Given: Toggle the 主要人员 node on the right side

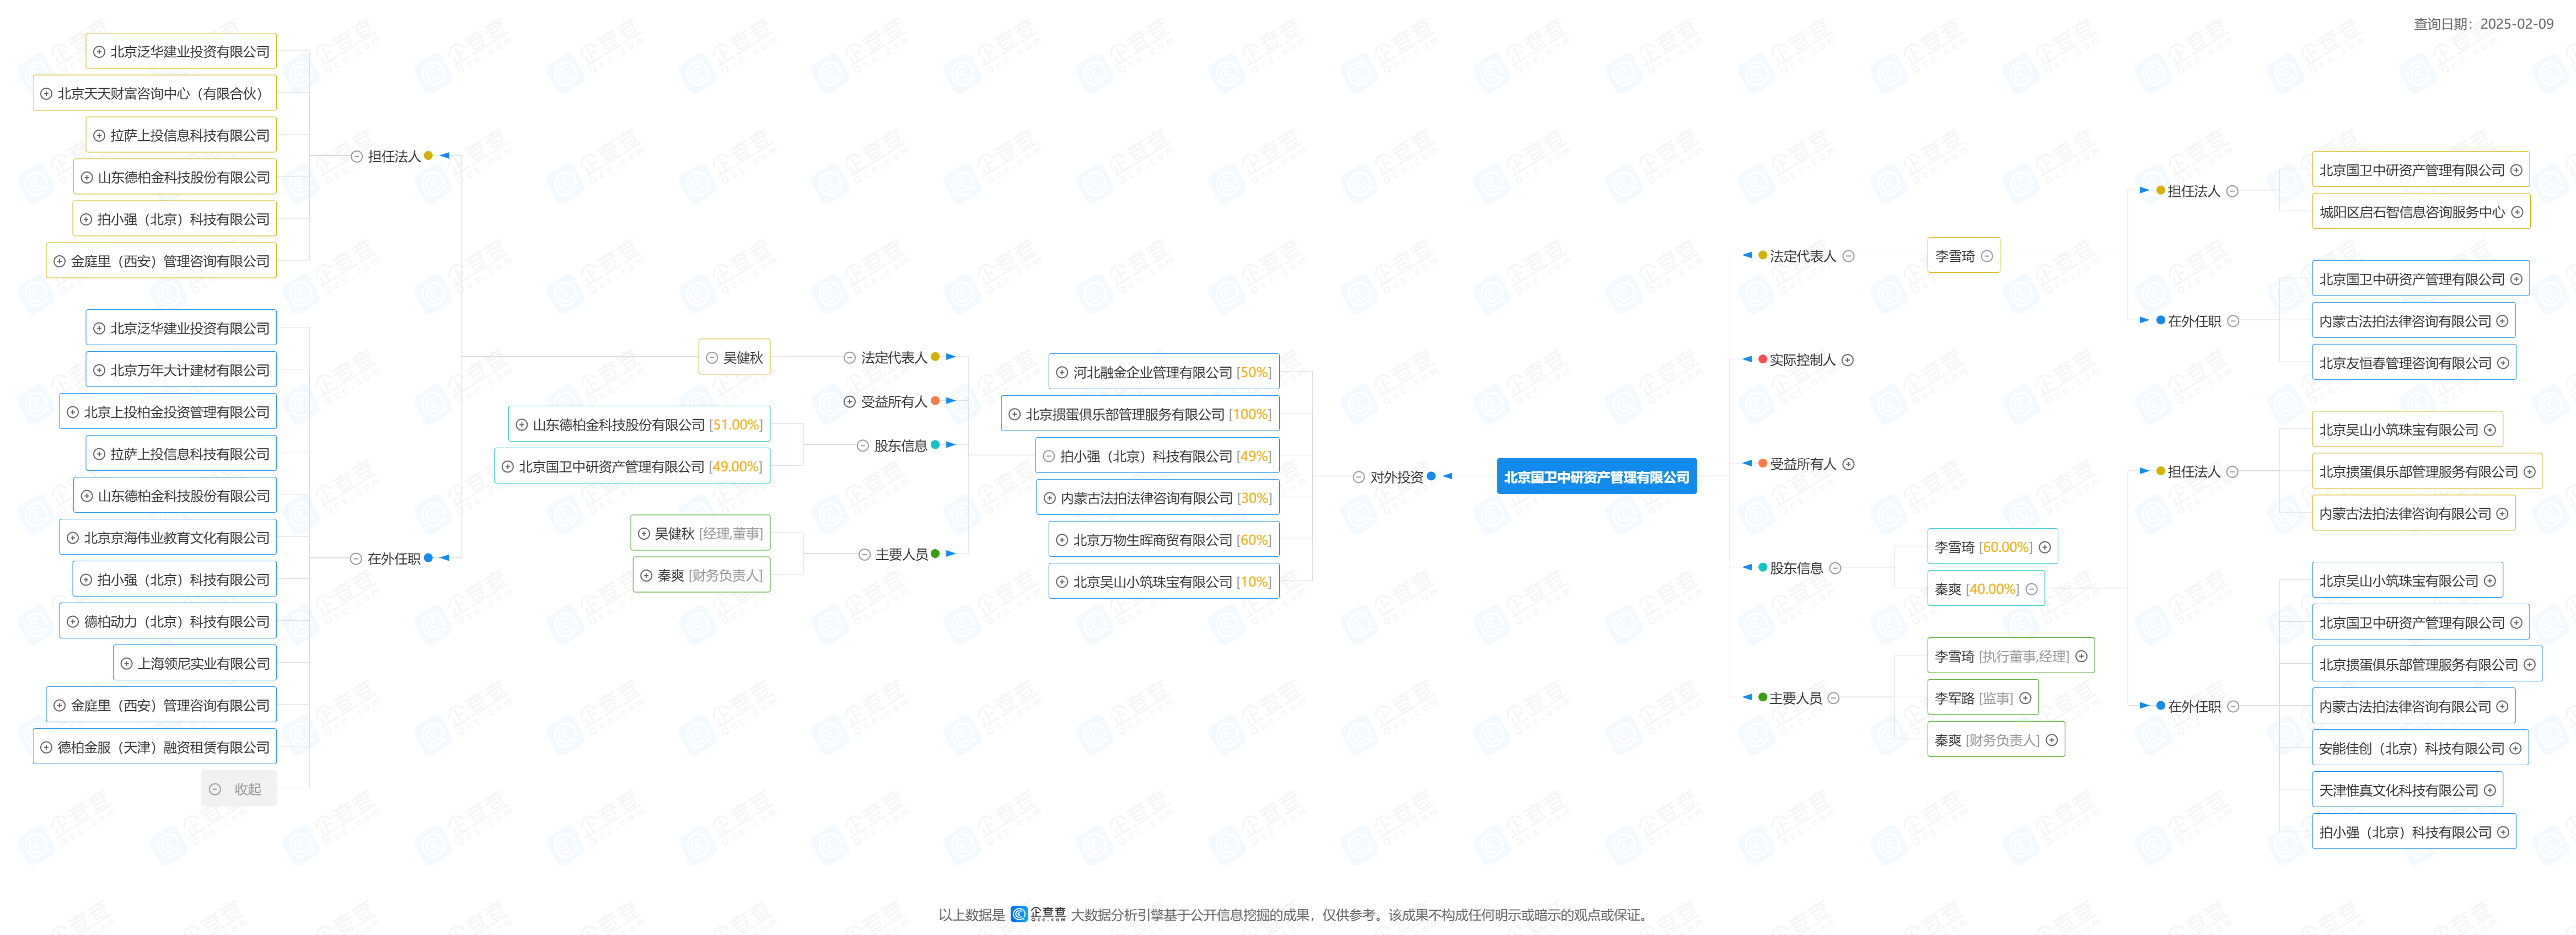Looking at the screenshot, I should (1834, 698).
